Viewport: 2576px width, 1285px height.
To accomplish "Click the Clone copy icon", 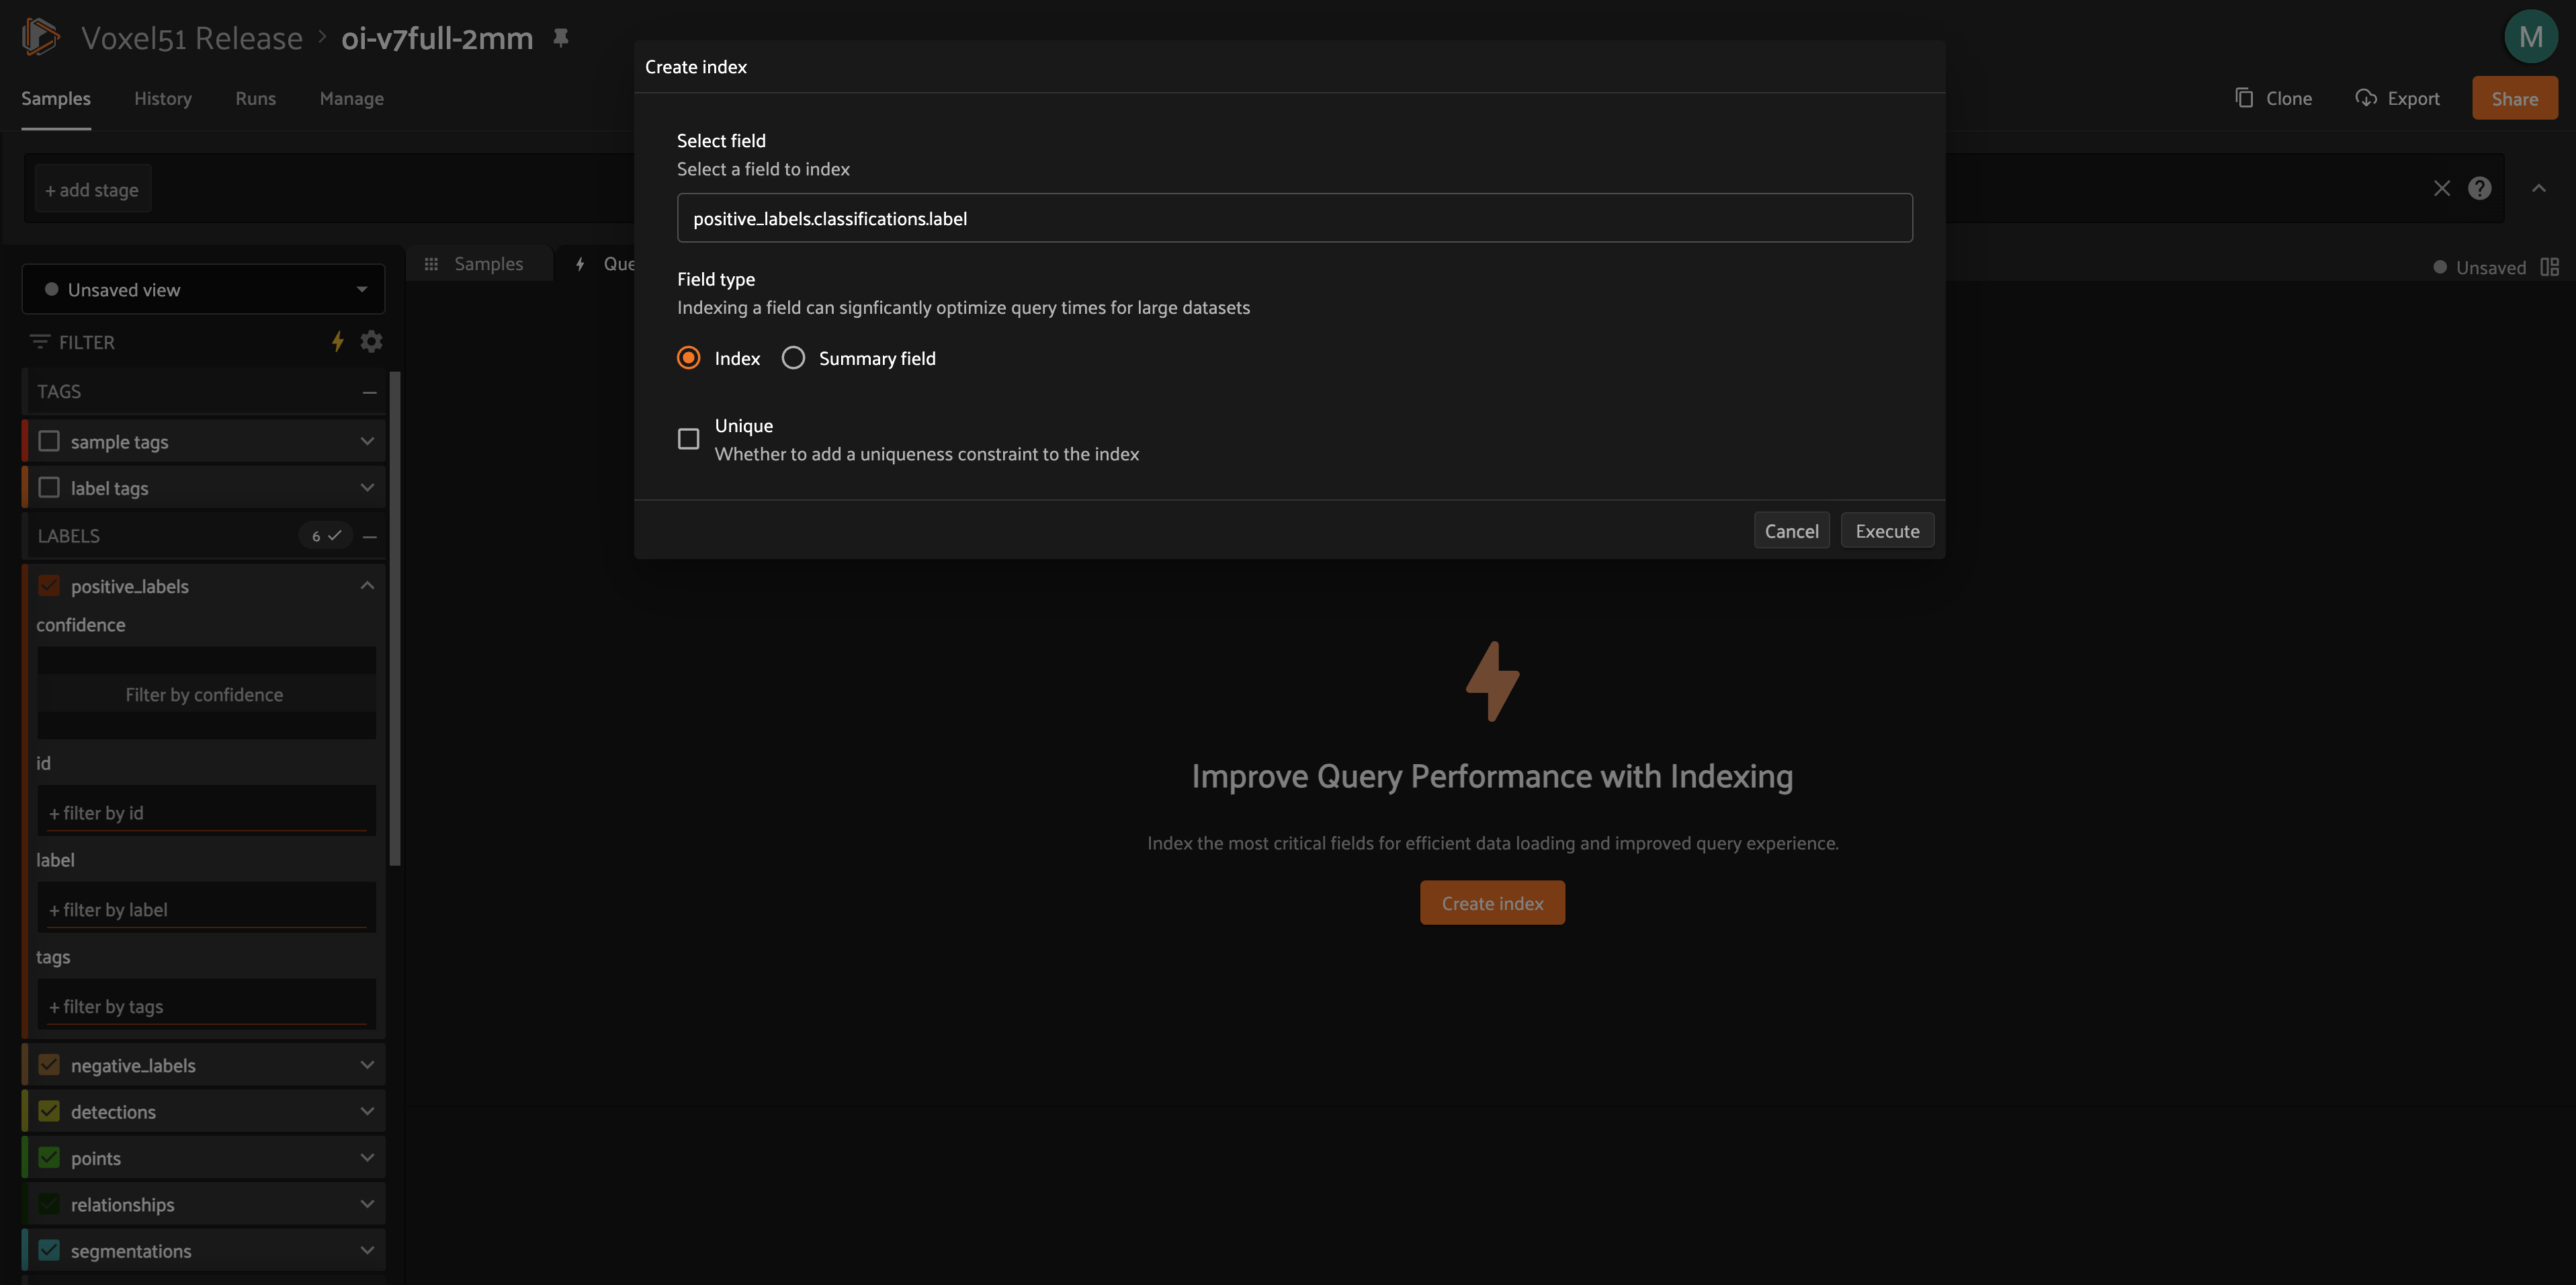I will click(2244, 98).
